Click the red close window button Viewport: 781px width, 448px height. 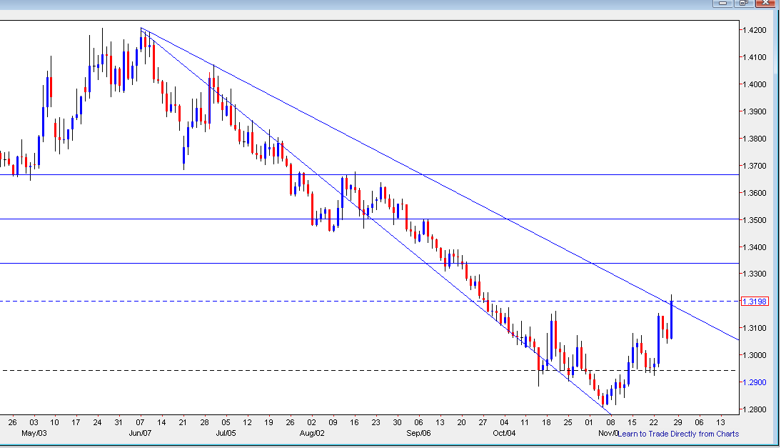[x=765, y=3]
